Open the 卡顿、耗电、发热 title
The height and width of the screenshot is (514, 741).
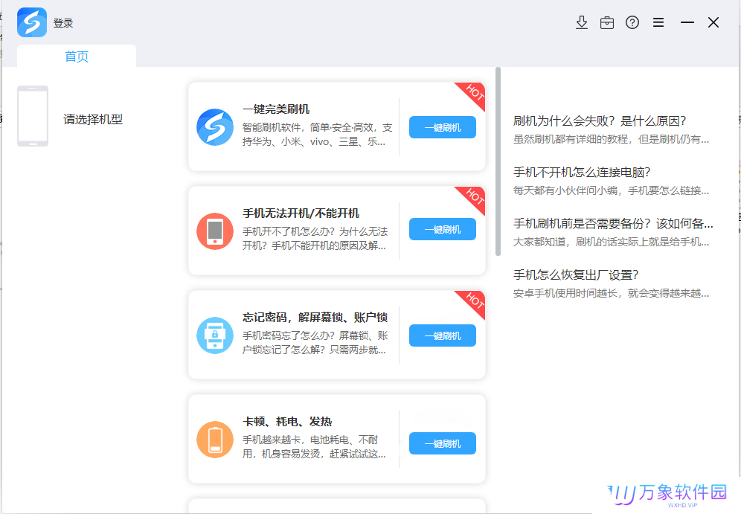[287, 422]
